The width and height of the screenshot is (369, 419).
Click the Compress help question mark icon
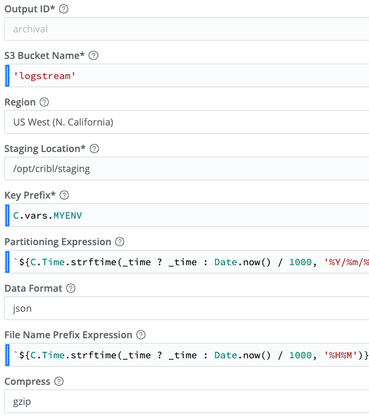59,382
